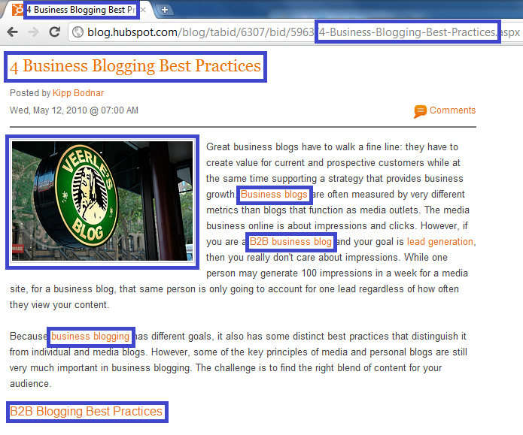Image resolution: width=523 pixels, height=435 pixels.
Task: Click the globe site-info icon in the address bar
Action: (x=78, y=32)
